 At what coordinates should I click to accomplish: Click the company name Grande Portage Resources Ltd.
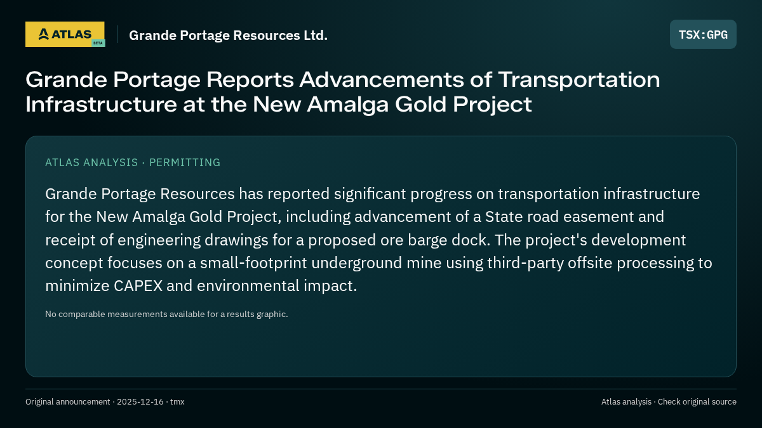coord(229,36)
